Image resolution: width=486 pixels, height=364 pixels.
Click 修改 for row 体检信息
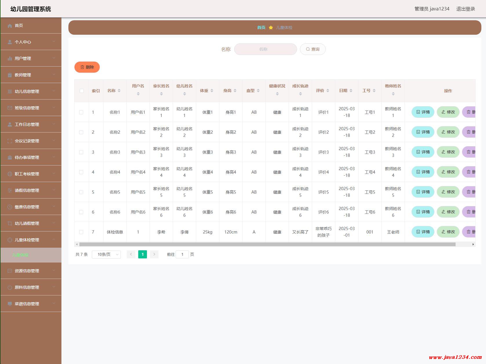(x=448, y=232)
